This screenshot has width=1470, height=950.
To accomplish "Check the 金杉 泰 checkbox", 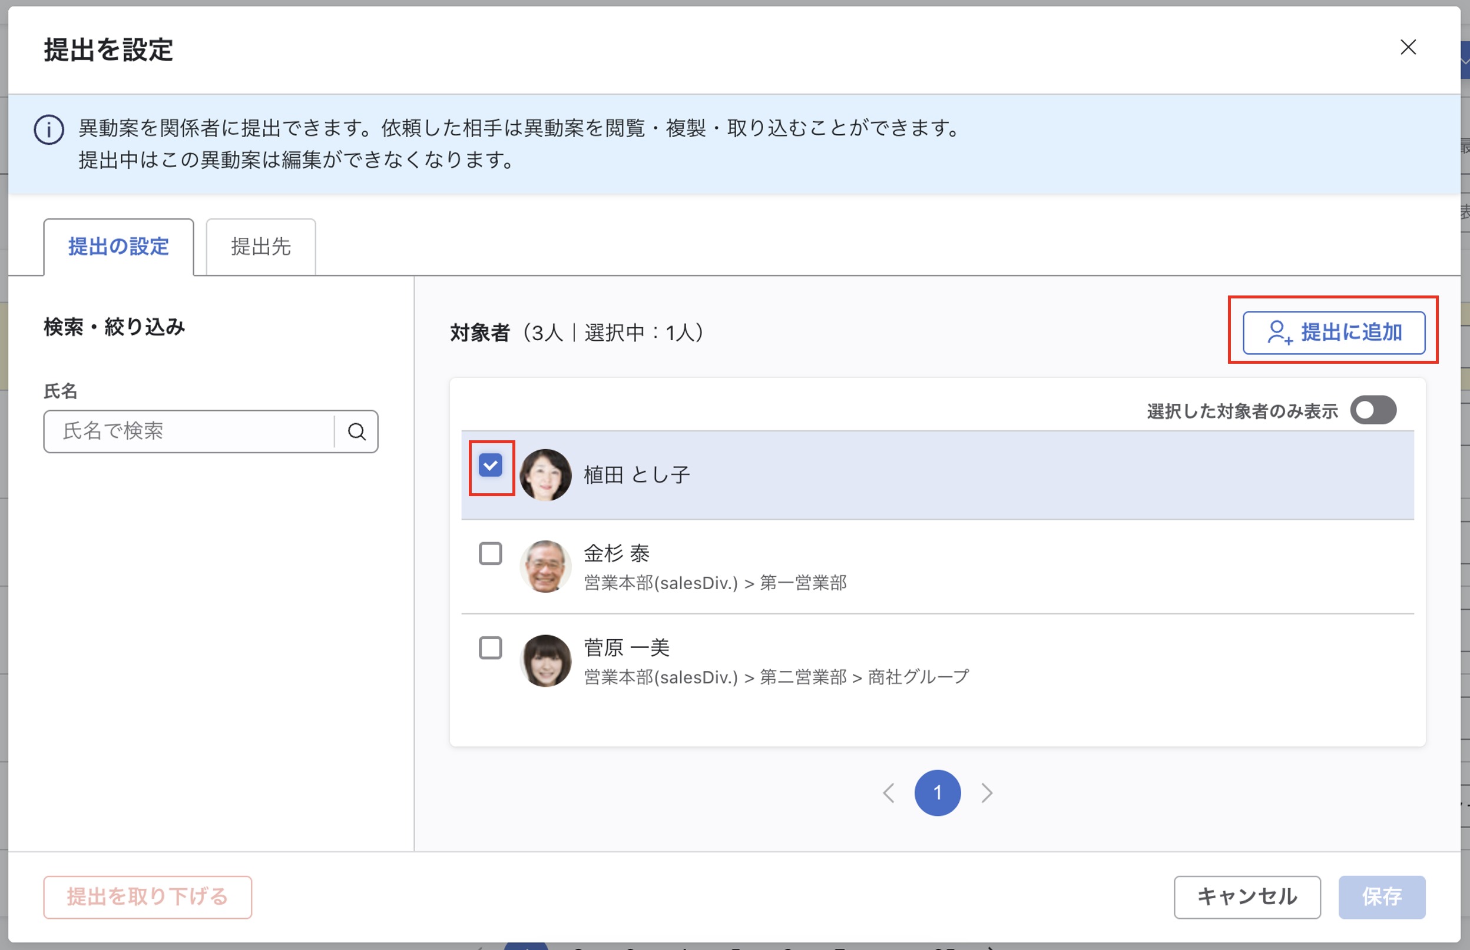I will pyautogui.click(x=491, y=553).
